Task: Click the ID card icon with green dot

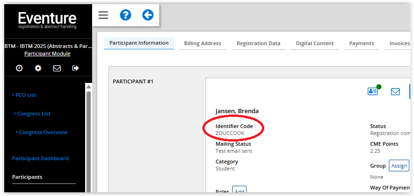Action: click(373, 91)
